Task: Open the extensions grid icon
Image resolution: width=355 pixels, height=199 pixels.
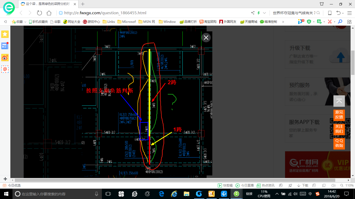Action: pyautogui.click(x=349, y=22)
